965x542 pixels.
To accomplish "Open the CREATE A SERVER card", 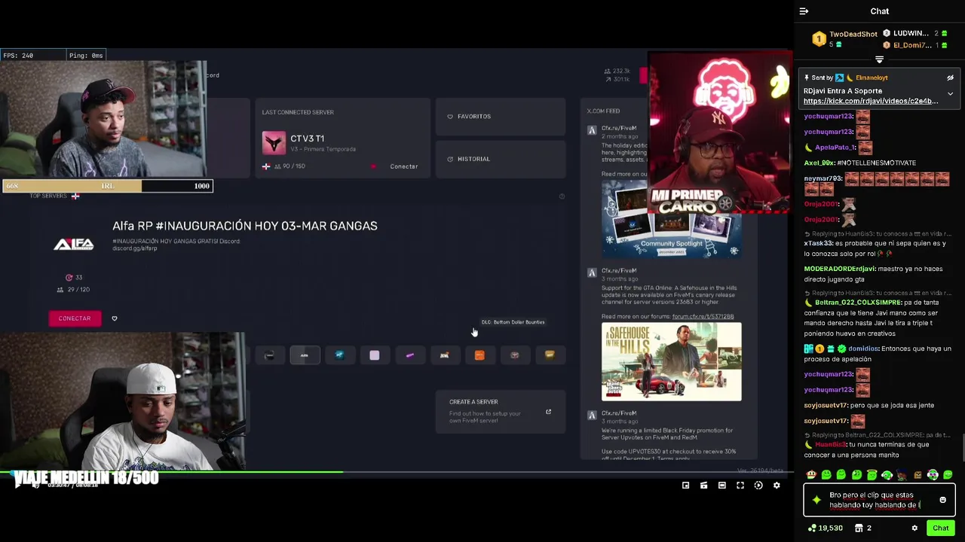I will point(501,411).
